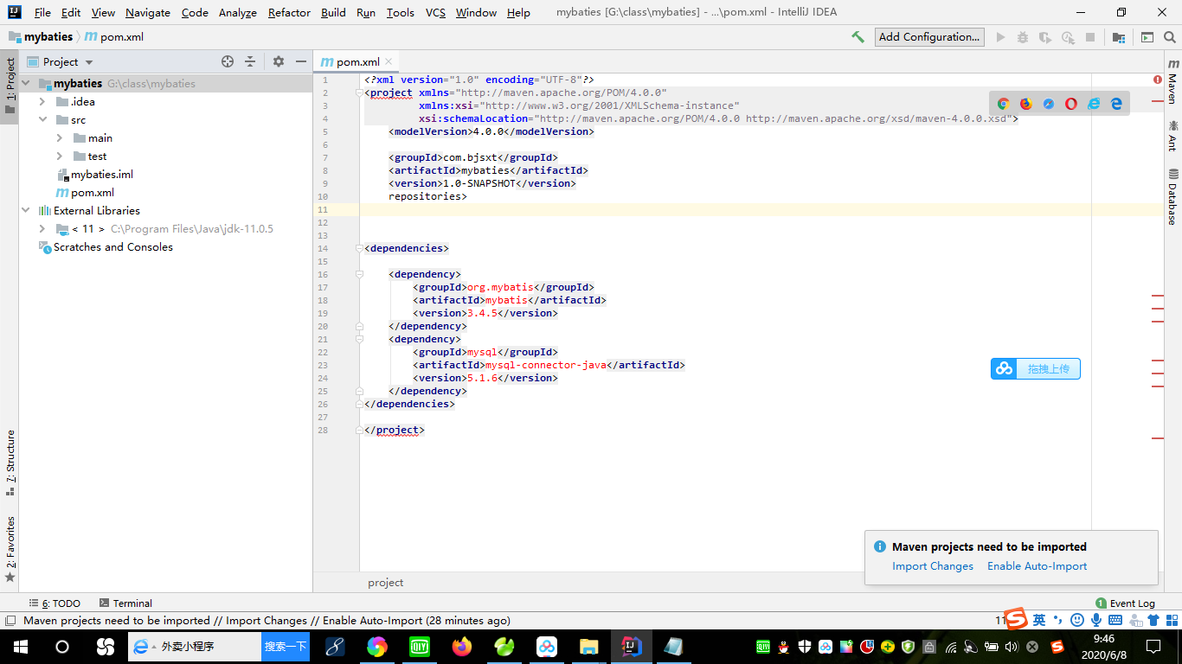This screenshot has height=664, width=1182.
Task: Toggle the Event Log tool window
Action: tap(1125, 603)
